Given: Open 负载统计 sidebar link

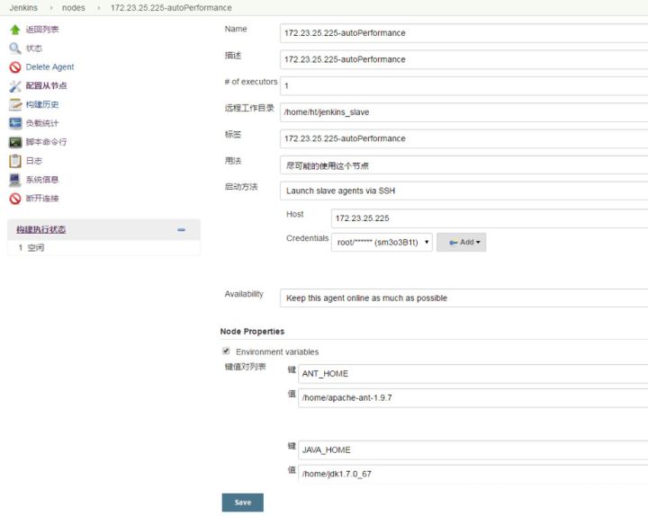Looking at the screenshot, I should pos(42,123).
